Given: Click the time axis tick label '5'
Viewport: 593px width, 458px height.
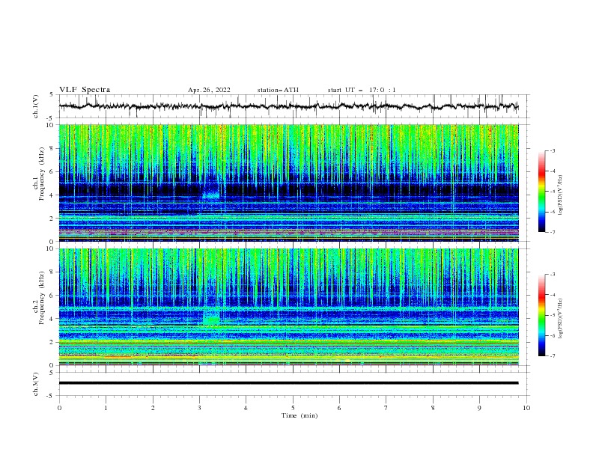Looking at the screenshot, I should [x=293, y=408].
